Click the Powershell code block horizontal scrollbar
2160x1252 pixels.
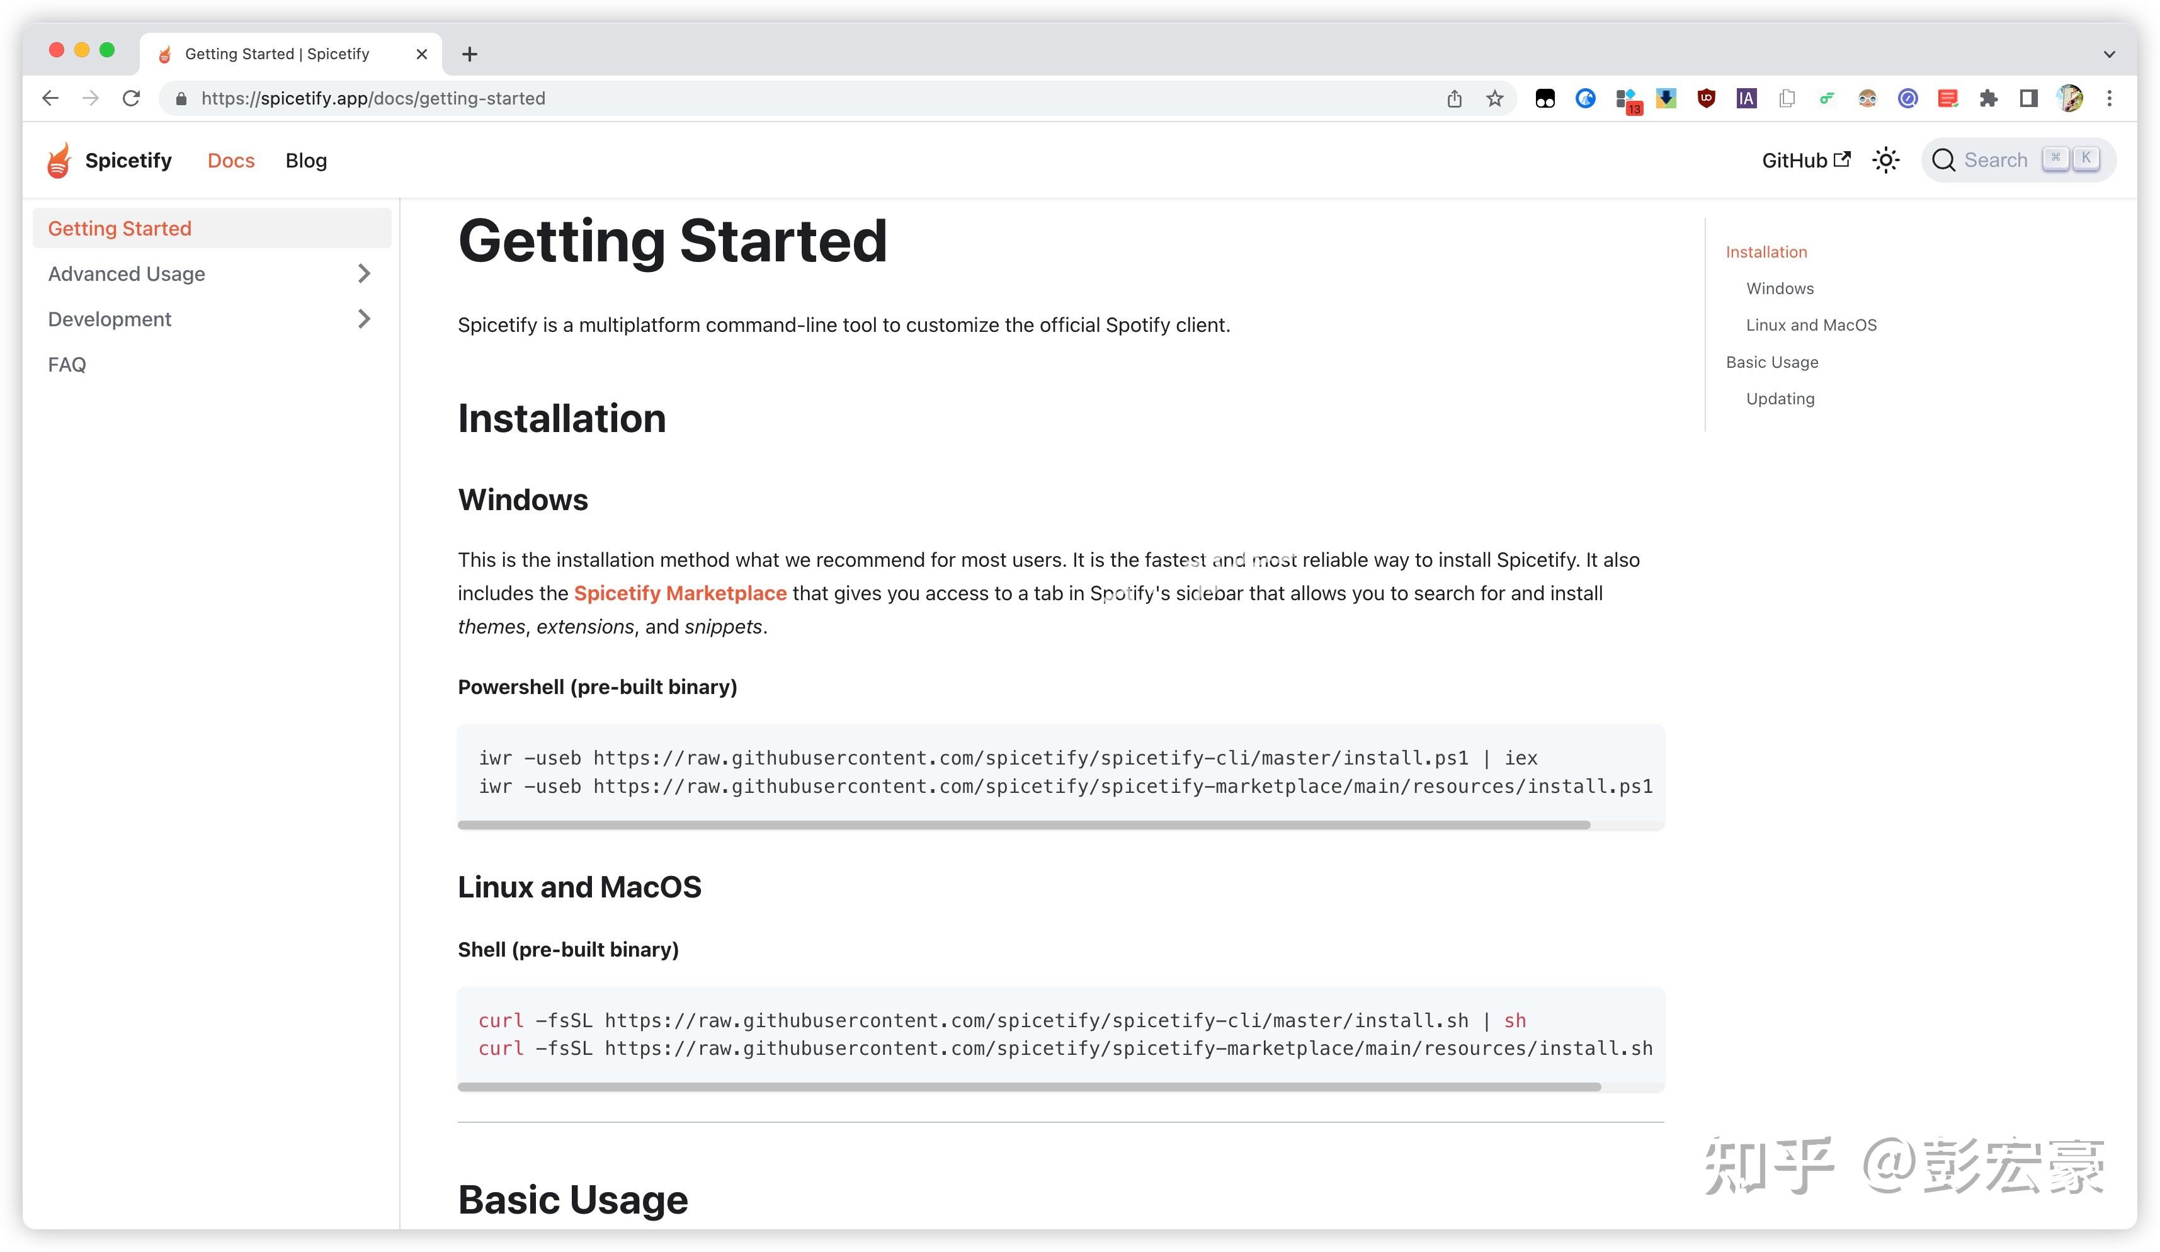pyautogui.click(x=1023, y=825)
